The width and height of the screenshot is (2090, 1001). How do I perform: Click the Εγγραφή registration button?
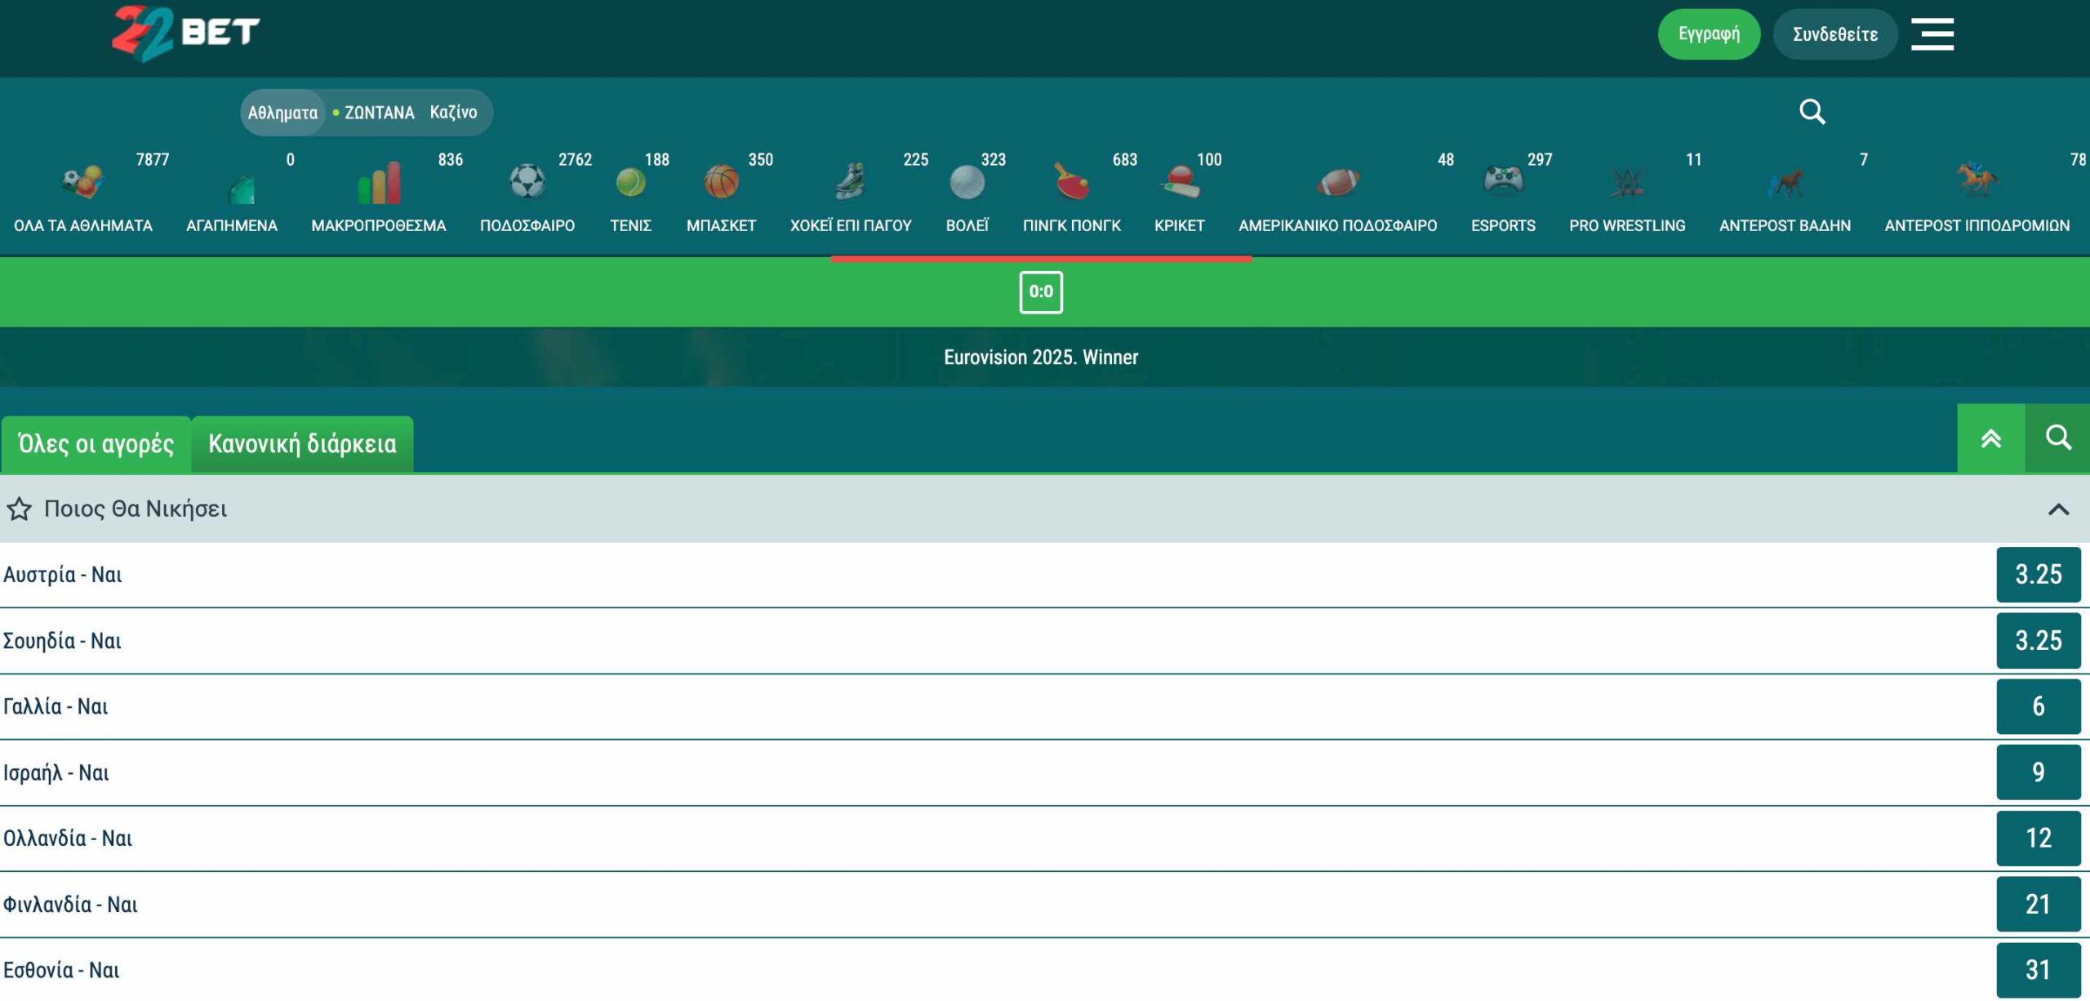(1708, 34)
